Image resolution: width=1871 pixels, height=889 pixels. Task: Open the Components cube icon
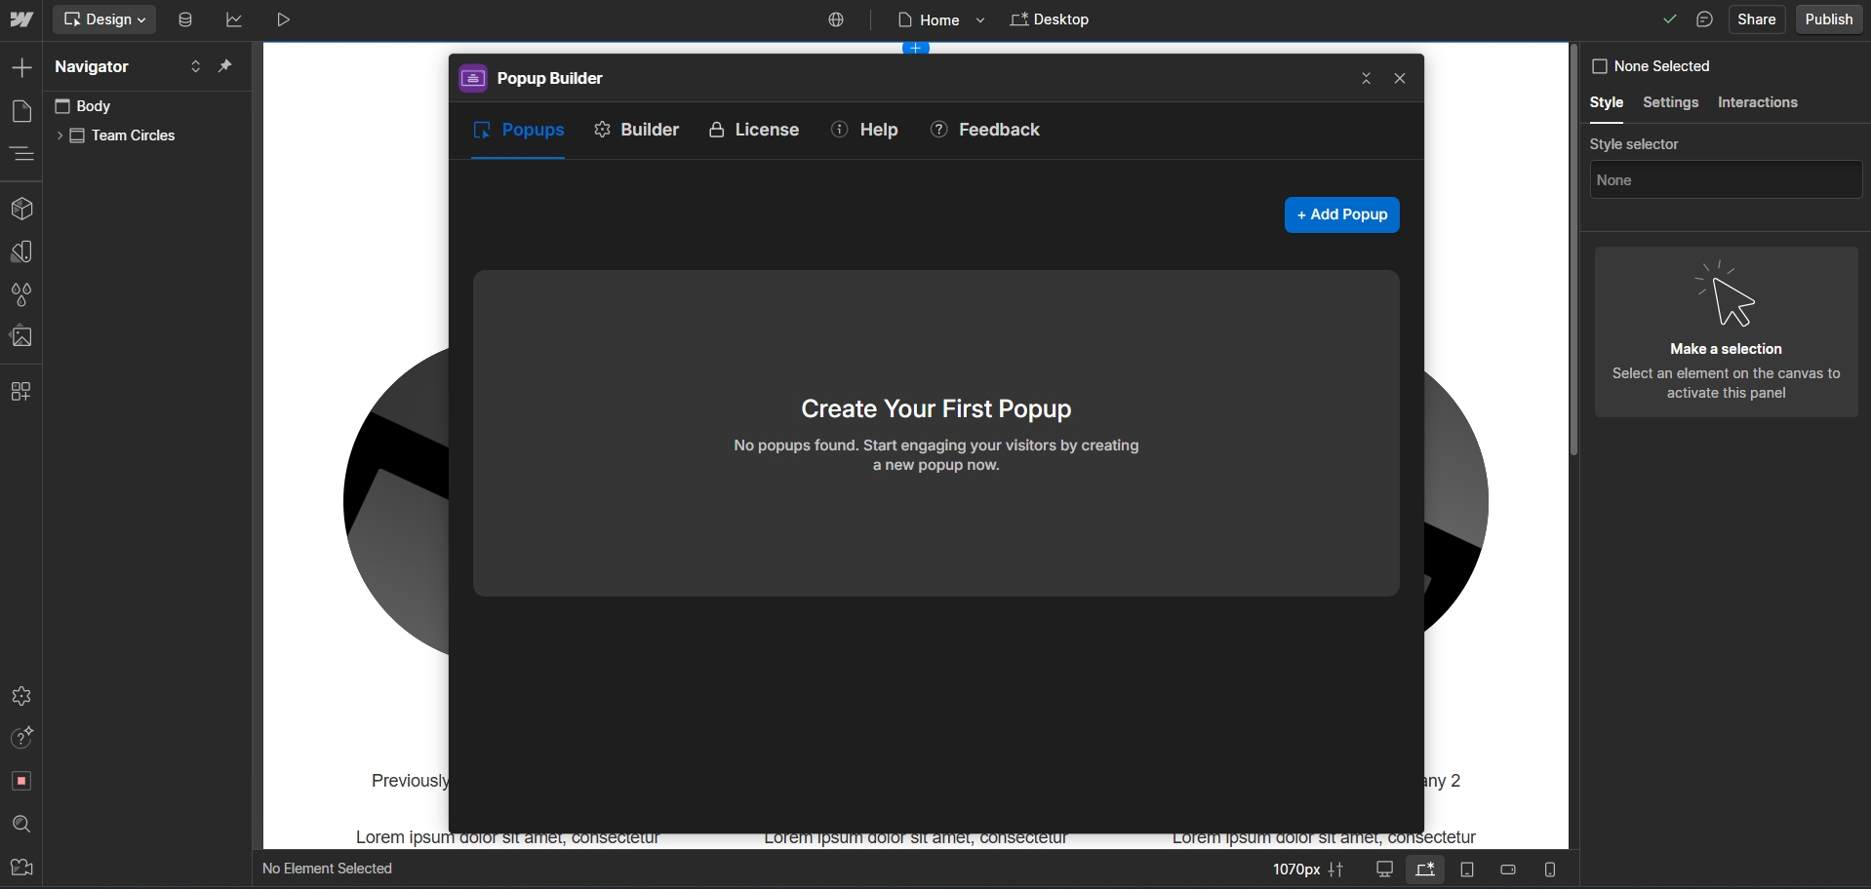tap(21, 209)
